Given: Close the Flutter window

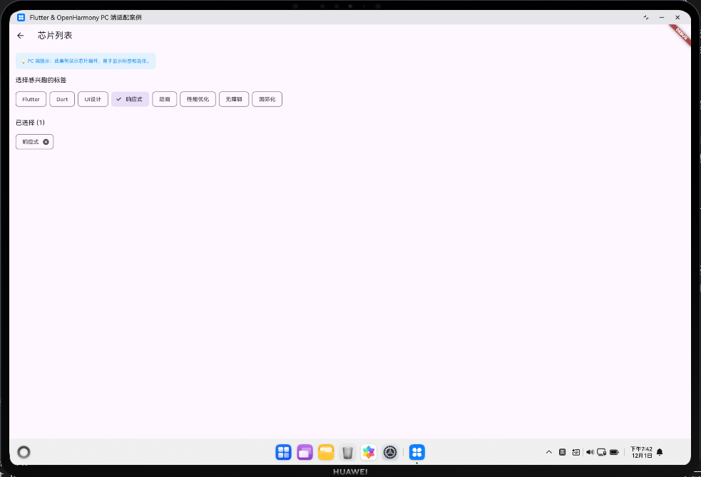Looking at the screenshot, I should pos(677,17).
